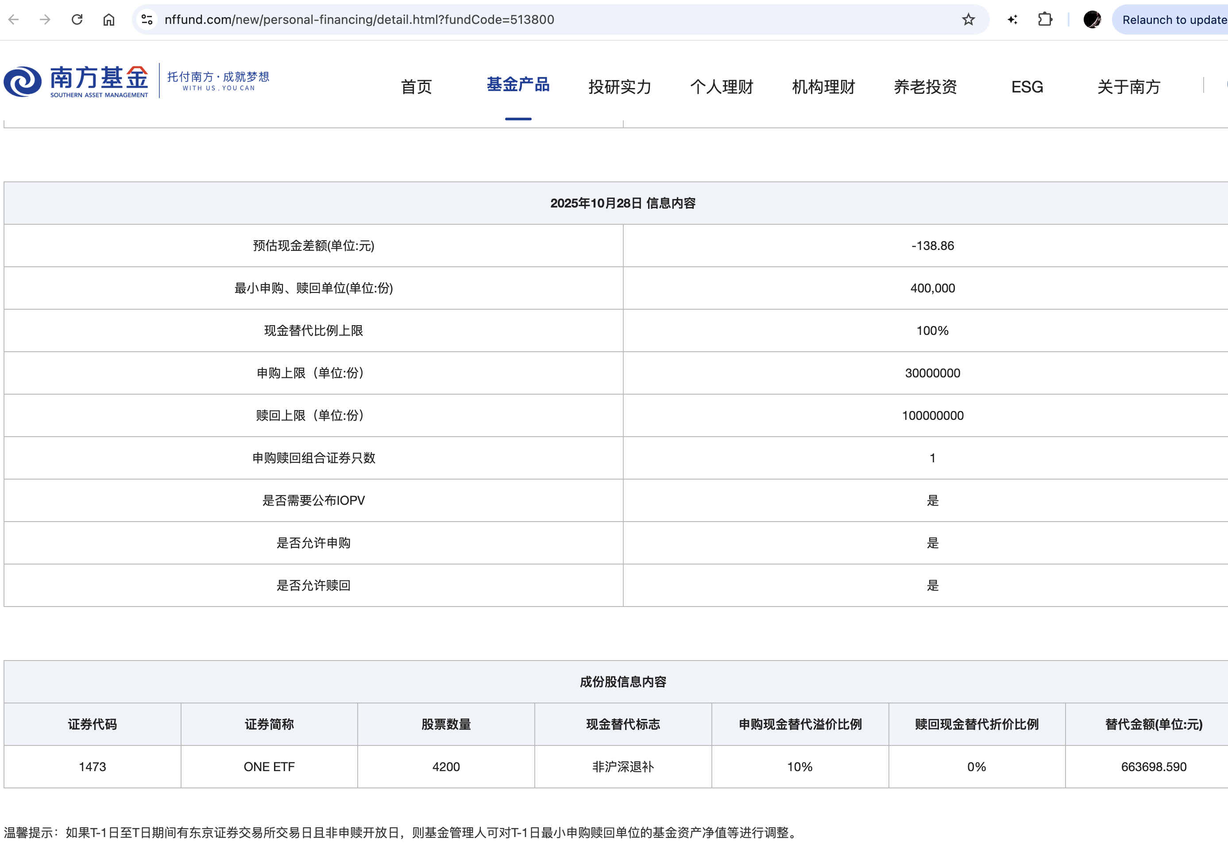1228x845 pixels.
Task: Click the browser forward arrow icon
Action: 45,19
